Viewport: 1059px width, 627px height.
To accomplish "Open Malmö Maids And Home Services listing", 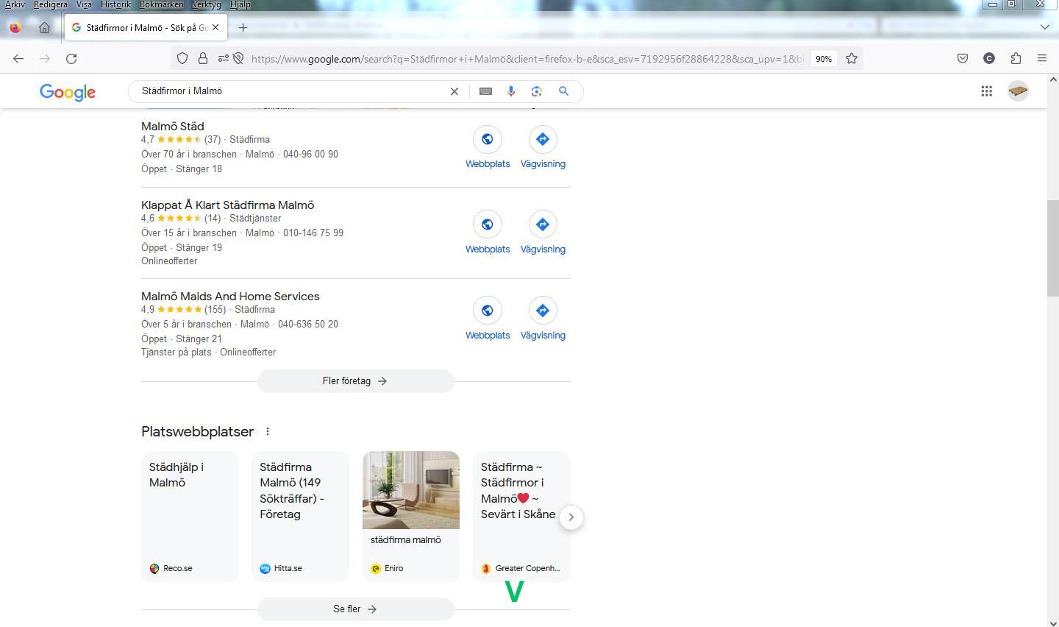I will pyautogui.click(x=230, y=297).
